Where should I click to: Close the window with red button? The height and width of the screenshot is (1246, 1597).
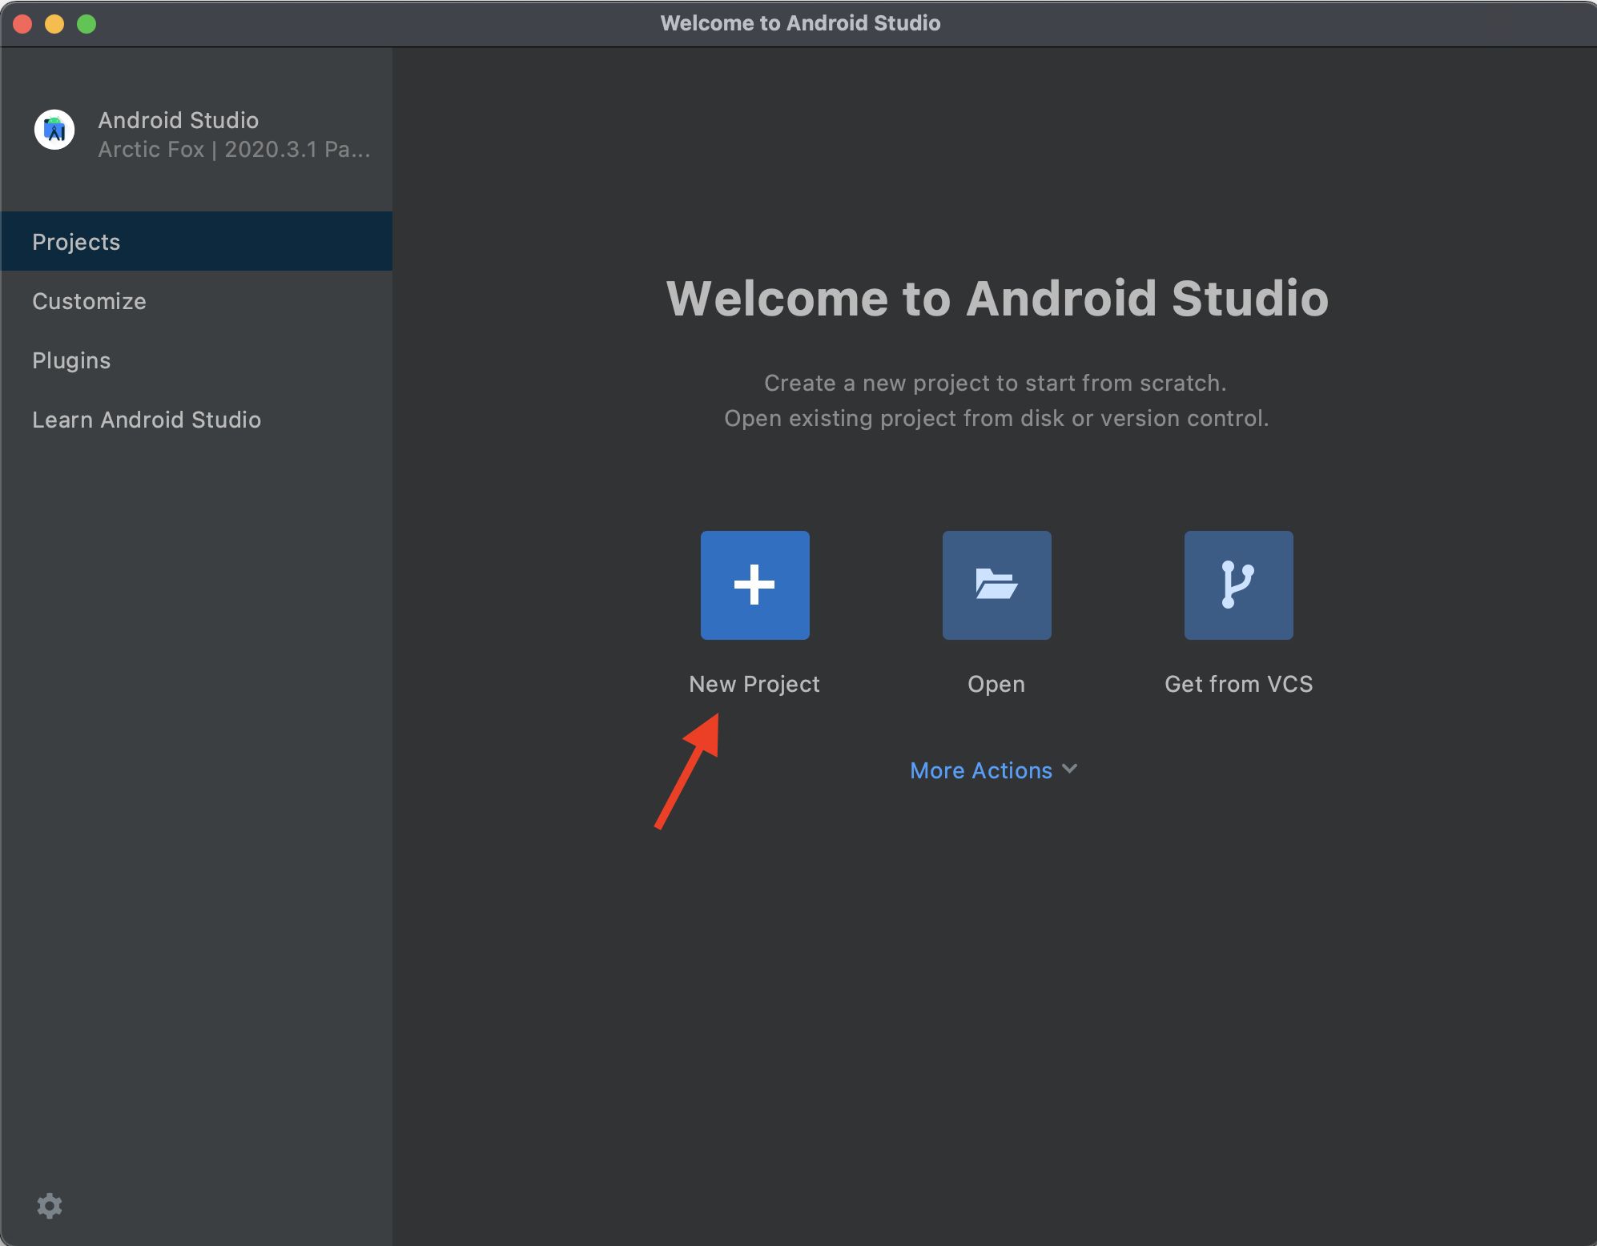click(22, 24)
